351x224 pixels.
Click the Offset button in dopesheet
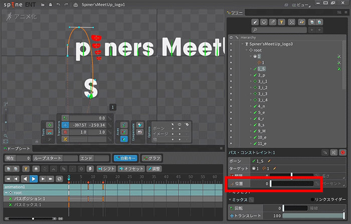(x=131, y=169)
